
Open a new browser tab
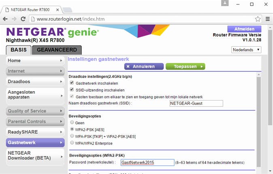coord(67,10)
